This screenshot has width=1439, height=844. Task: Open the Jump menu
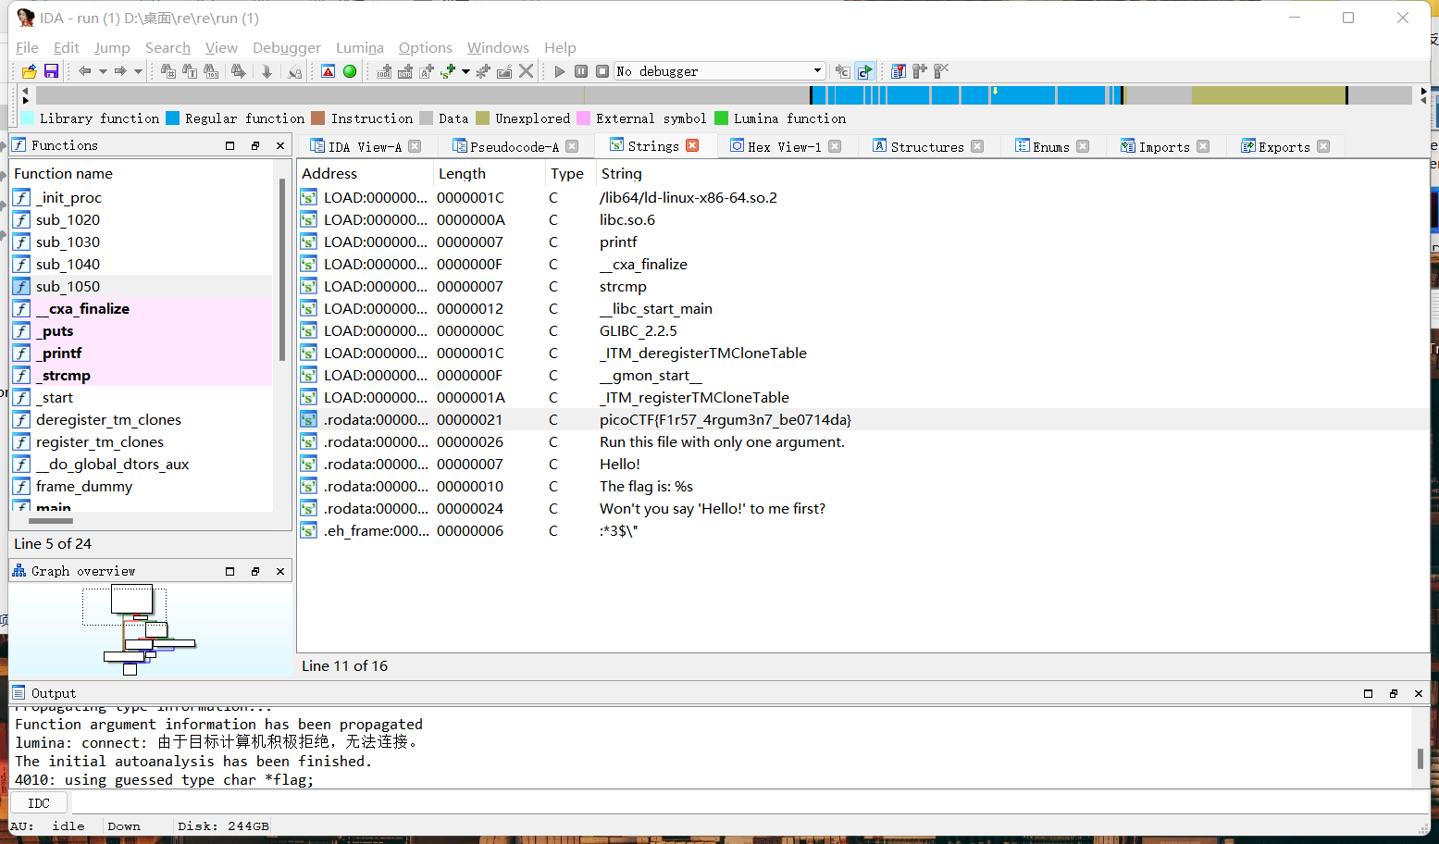click(112, 47)
